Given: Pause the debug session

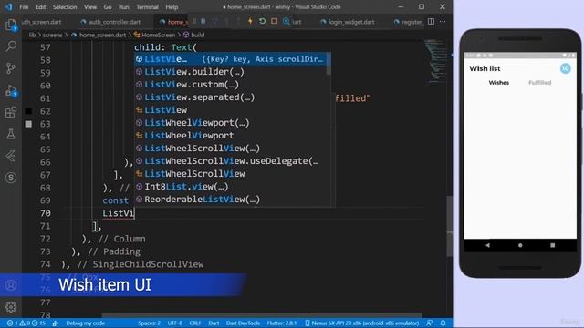Looking at the screenshot, I should coord(203,22).
